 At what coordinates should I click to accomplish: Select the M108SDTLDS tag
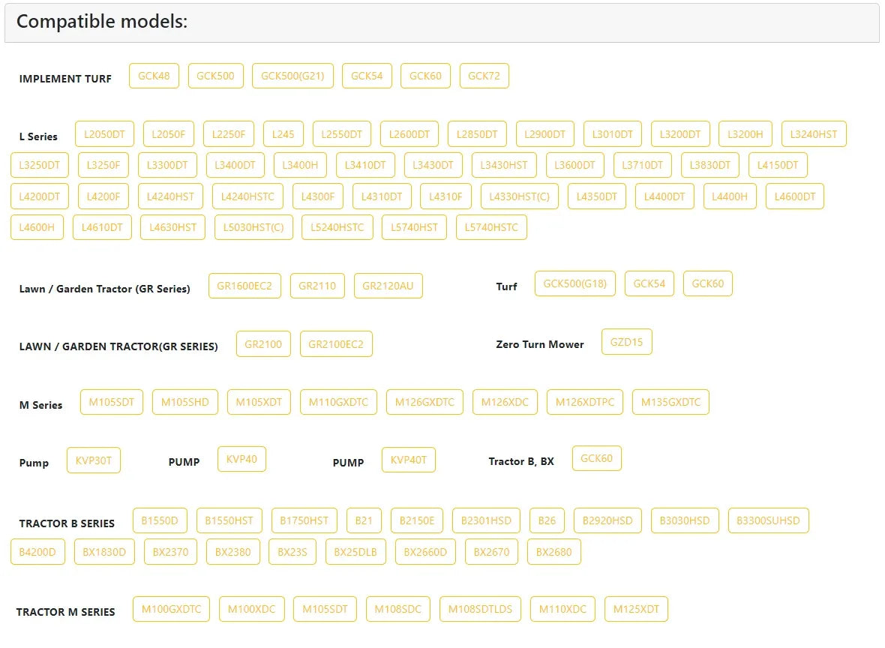click(x=480, y=609)
